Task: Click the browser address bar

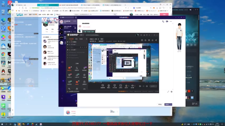Action: tap(78, 8)
